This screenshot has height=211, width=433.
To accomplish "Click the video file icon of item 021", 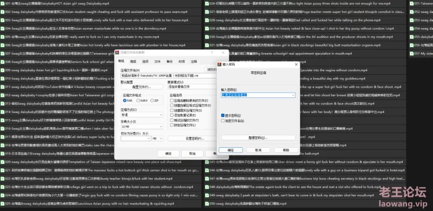I will (3, 170).
